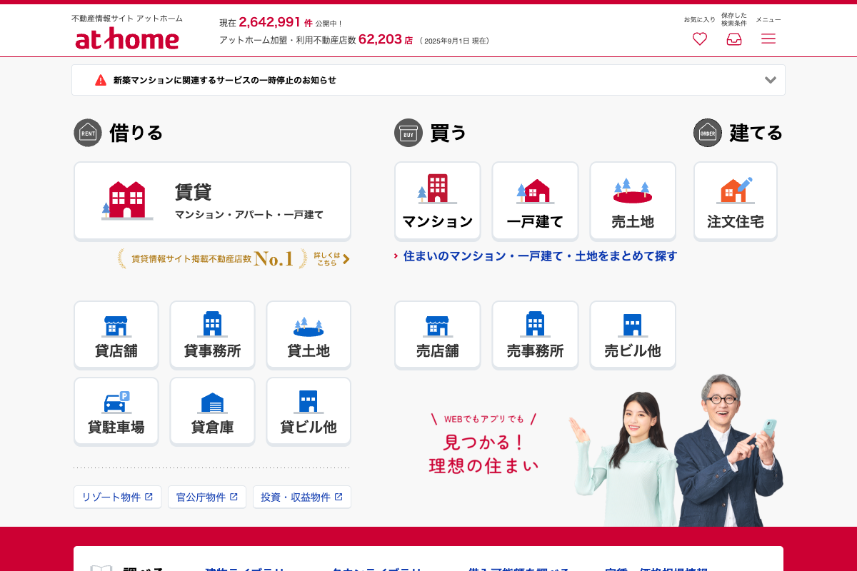This screenshot has height=571, width=857.
Task: Open saved search conditions tray icon
Action: coord(733,39)
